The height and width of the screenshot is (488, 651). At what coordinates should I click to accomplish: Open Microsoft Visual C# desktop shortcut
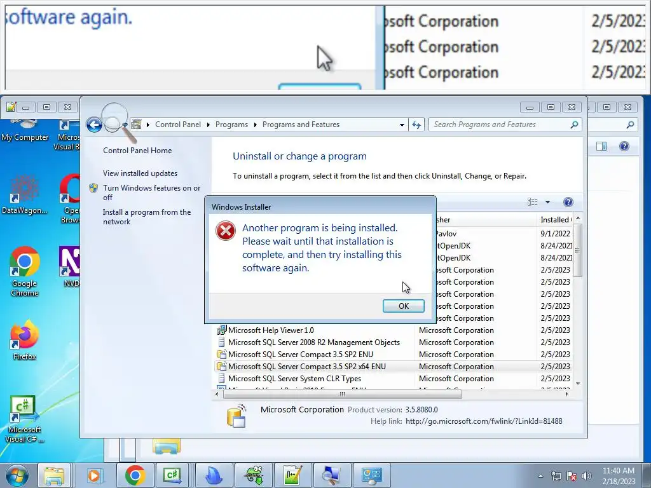click(x=25, y=418)
